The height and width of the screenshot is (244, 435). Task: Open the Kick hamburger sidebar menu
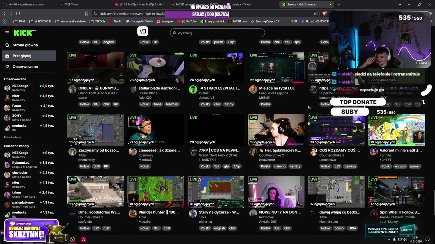tap(7, 33)
